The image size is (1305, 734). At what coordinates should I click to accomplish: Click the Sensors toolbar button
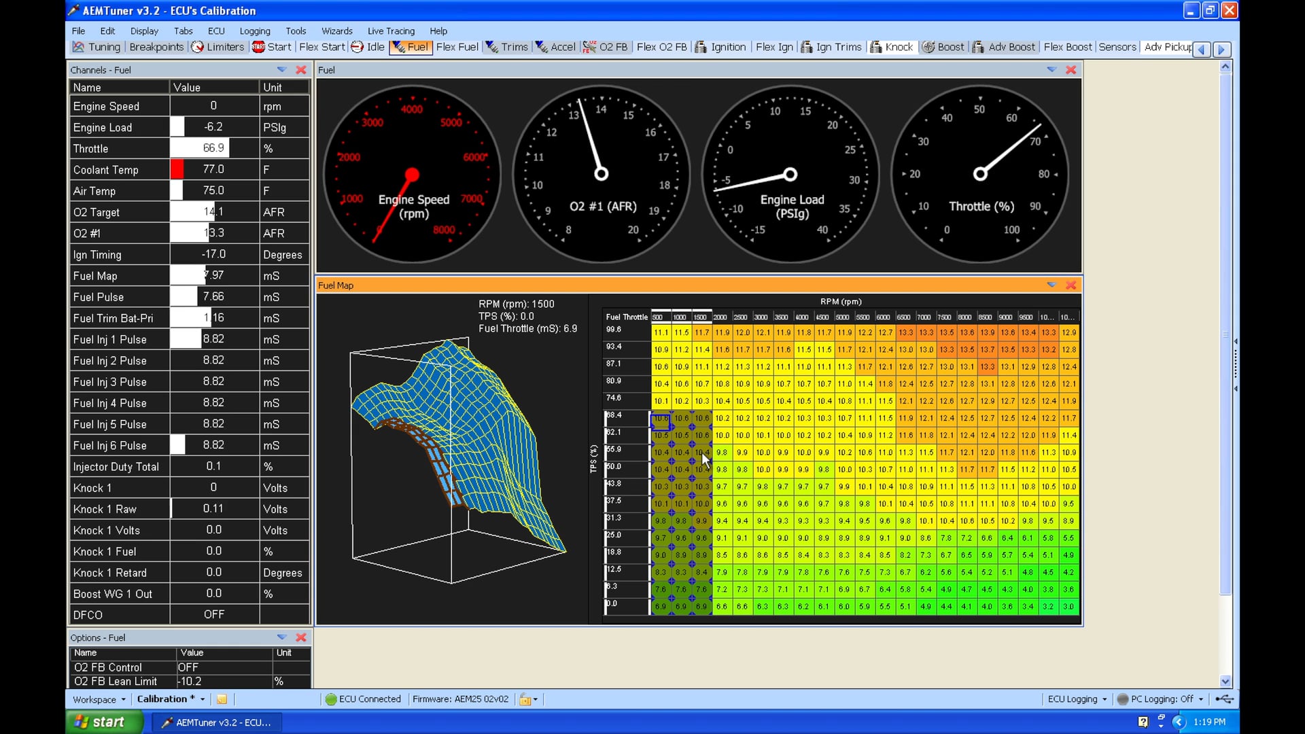tap(1117, 47)
